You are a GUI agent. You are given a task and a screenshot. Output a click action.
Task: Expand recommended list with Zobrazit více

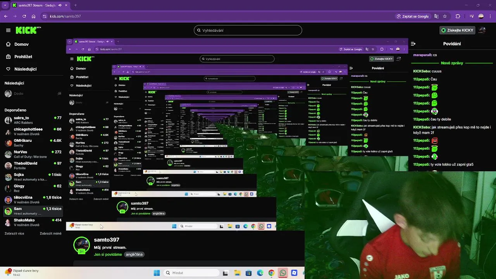[14, 234]
